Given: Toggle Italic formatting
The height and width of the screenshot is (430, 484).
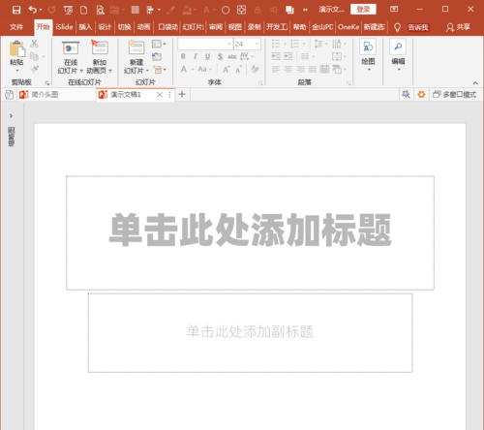Looking at the screenshot, I should coord(196,56).
